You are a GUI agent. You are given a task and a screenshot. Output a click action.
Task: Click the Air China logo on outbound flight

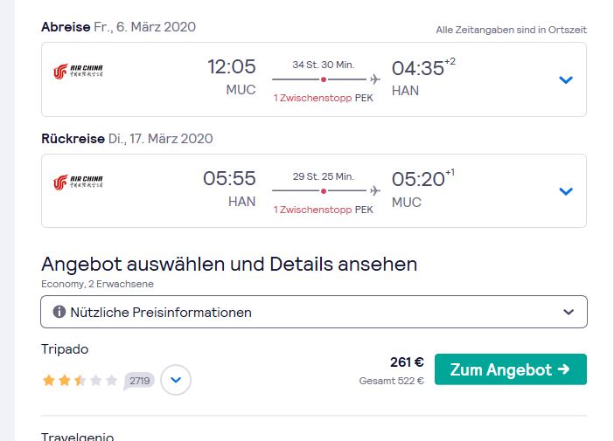79,72
